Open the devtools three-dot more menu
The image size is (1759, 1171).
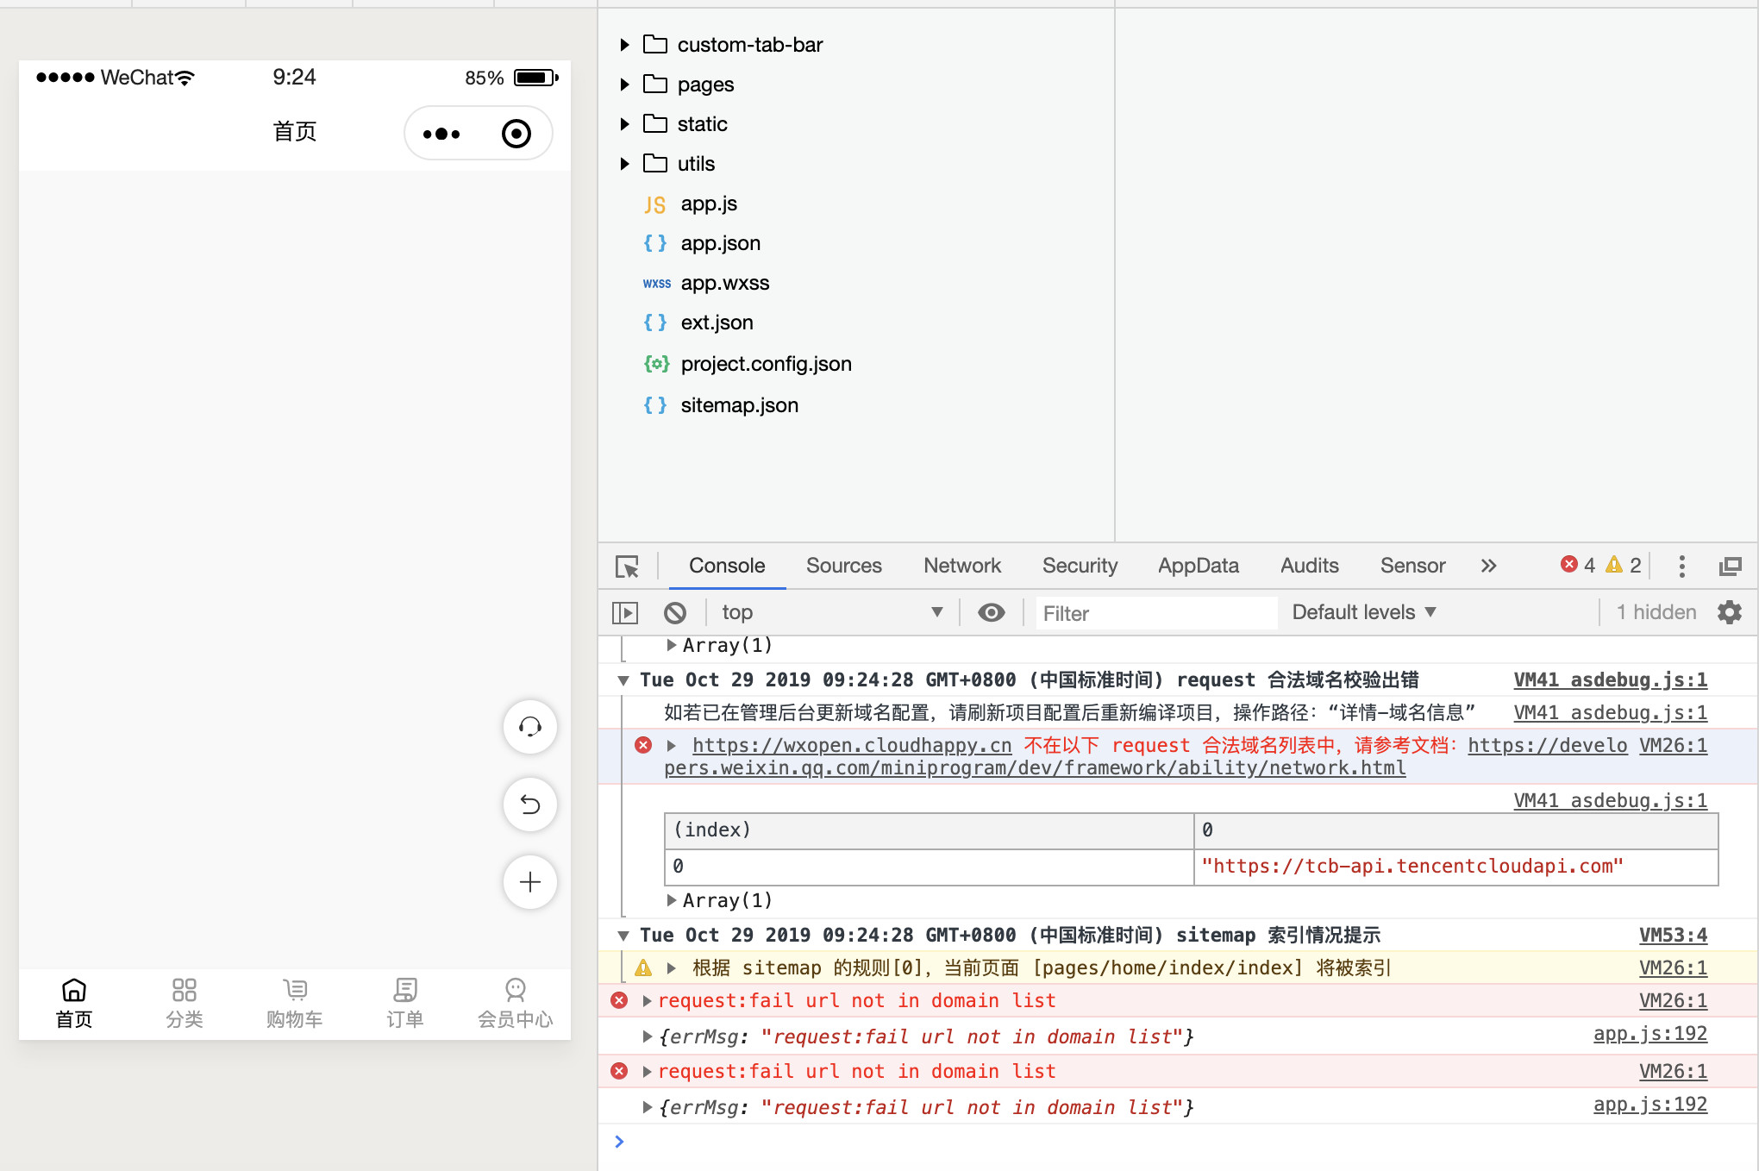[1681, 567]
